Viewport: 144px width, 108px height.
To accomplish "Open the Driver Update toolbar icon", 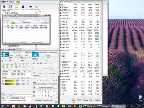I will click(x=30, y=7).
